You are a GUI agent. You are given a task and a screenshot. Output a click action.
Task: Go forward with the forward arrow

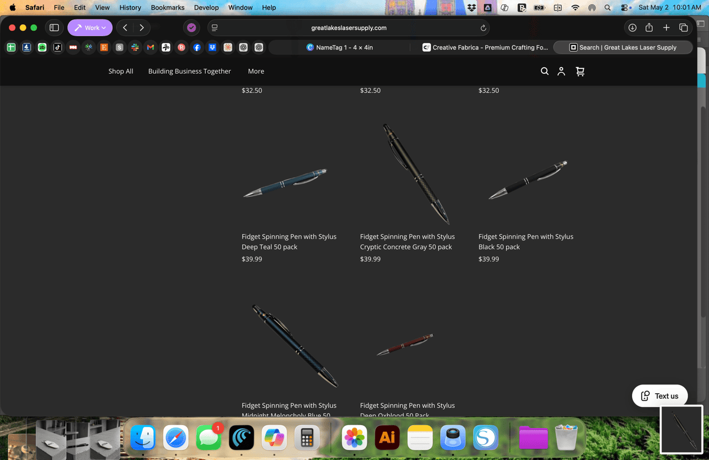142,28
